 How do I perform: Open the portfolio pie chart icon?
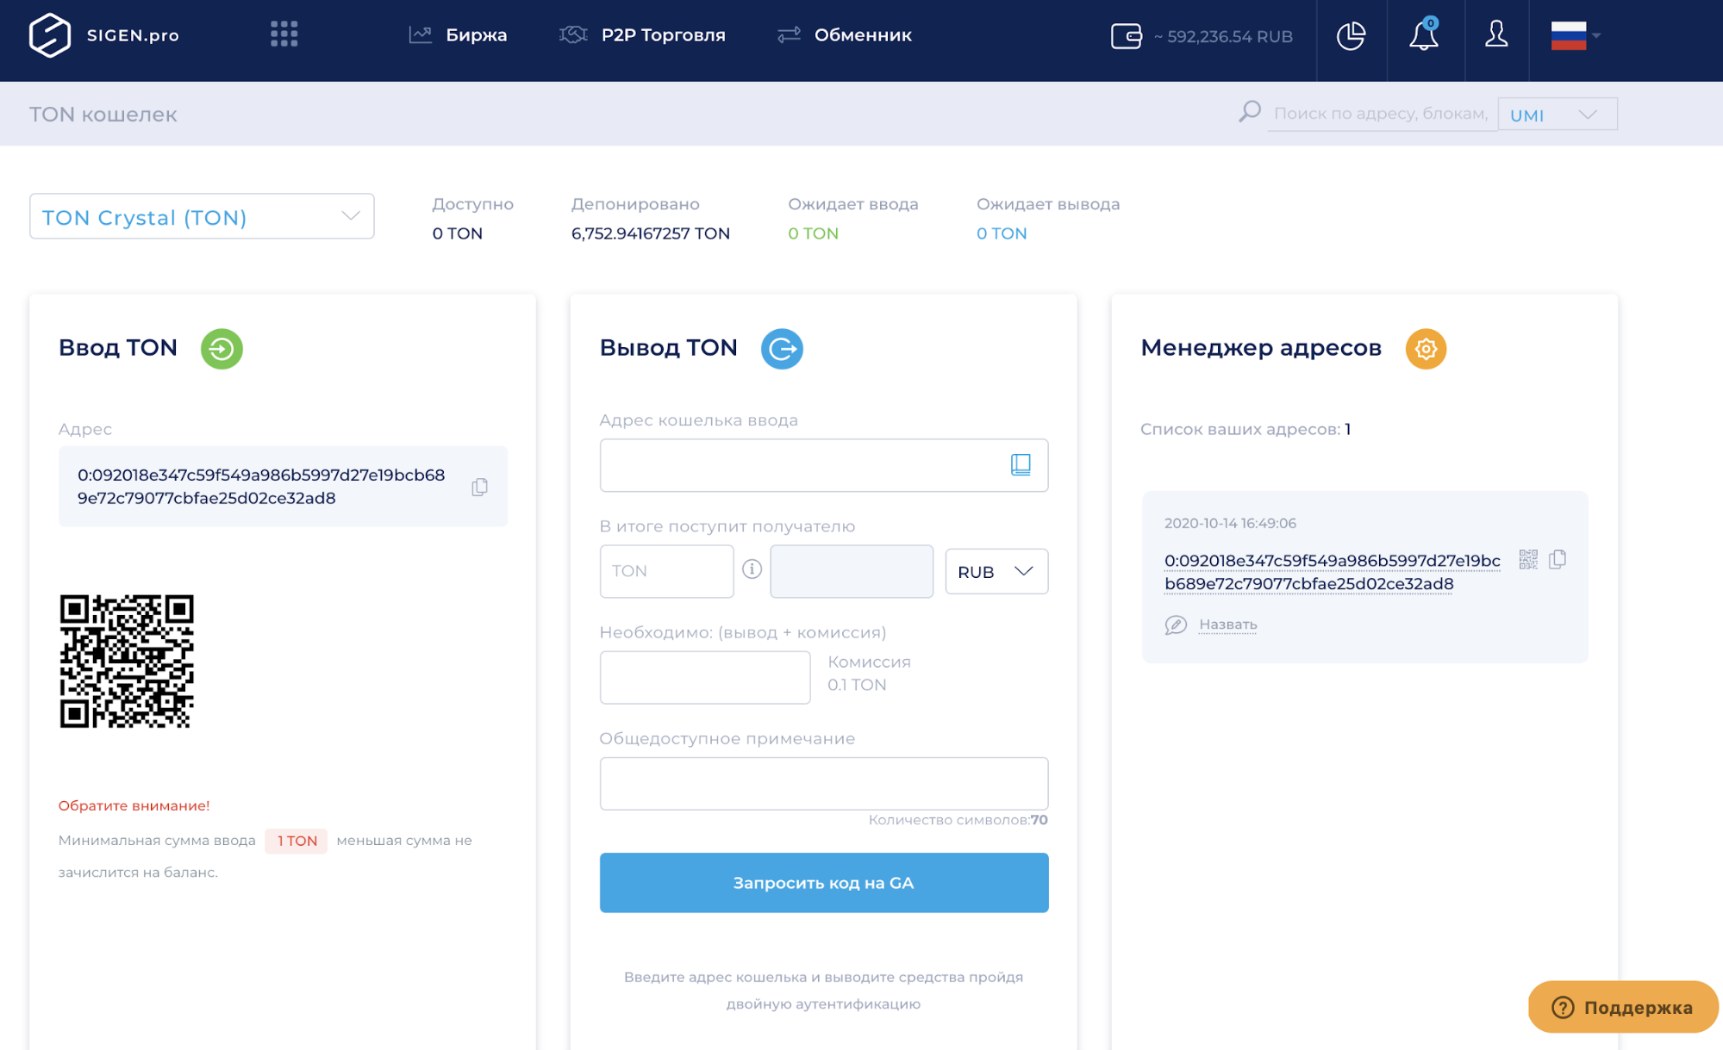[1351, 36]
